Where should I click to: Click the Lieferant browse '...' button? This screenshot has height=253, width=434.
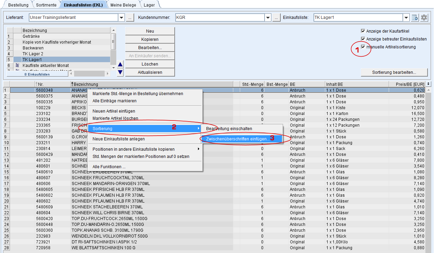click(130, 18)
